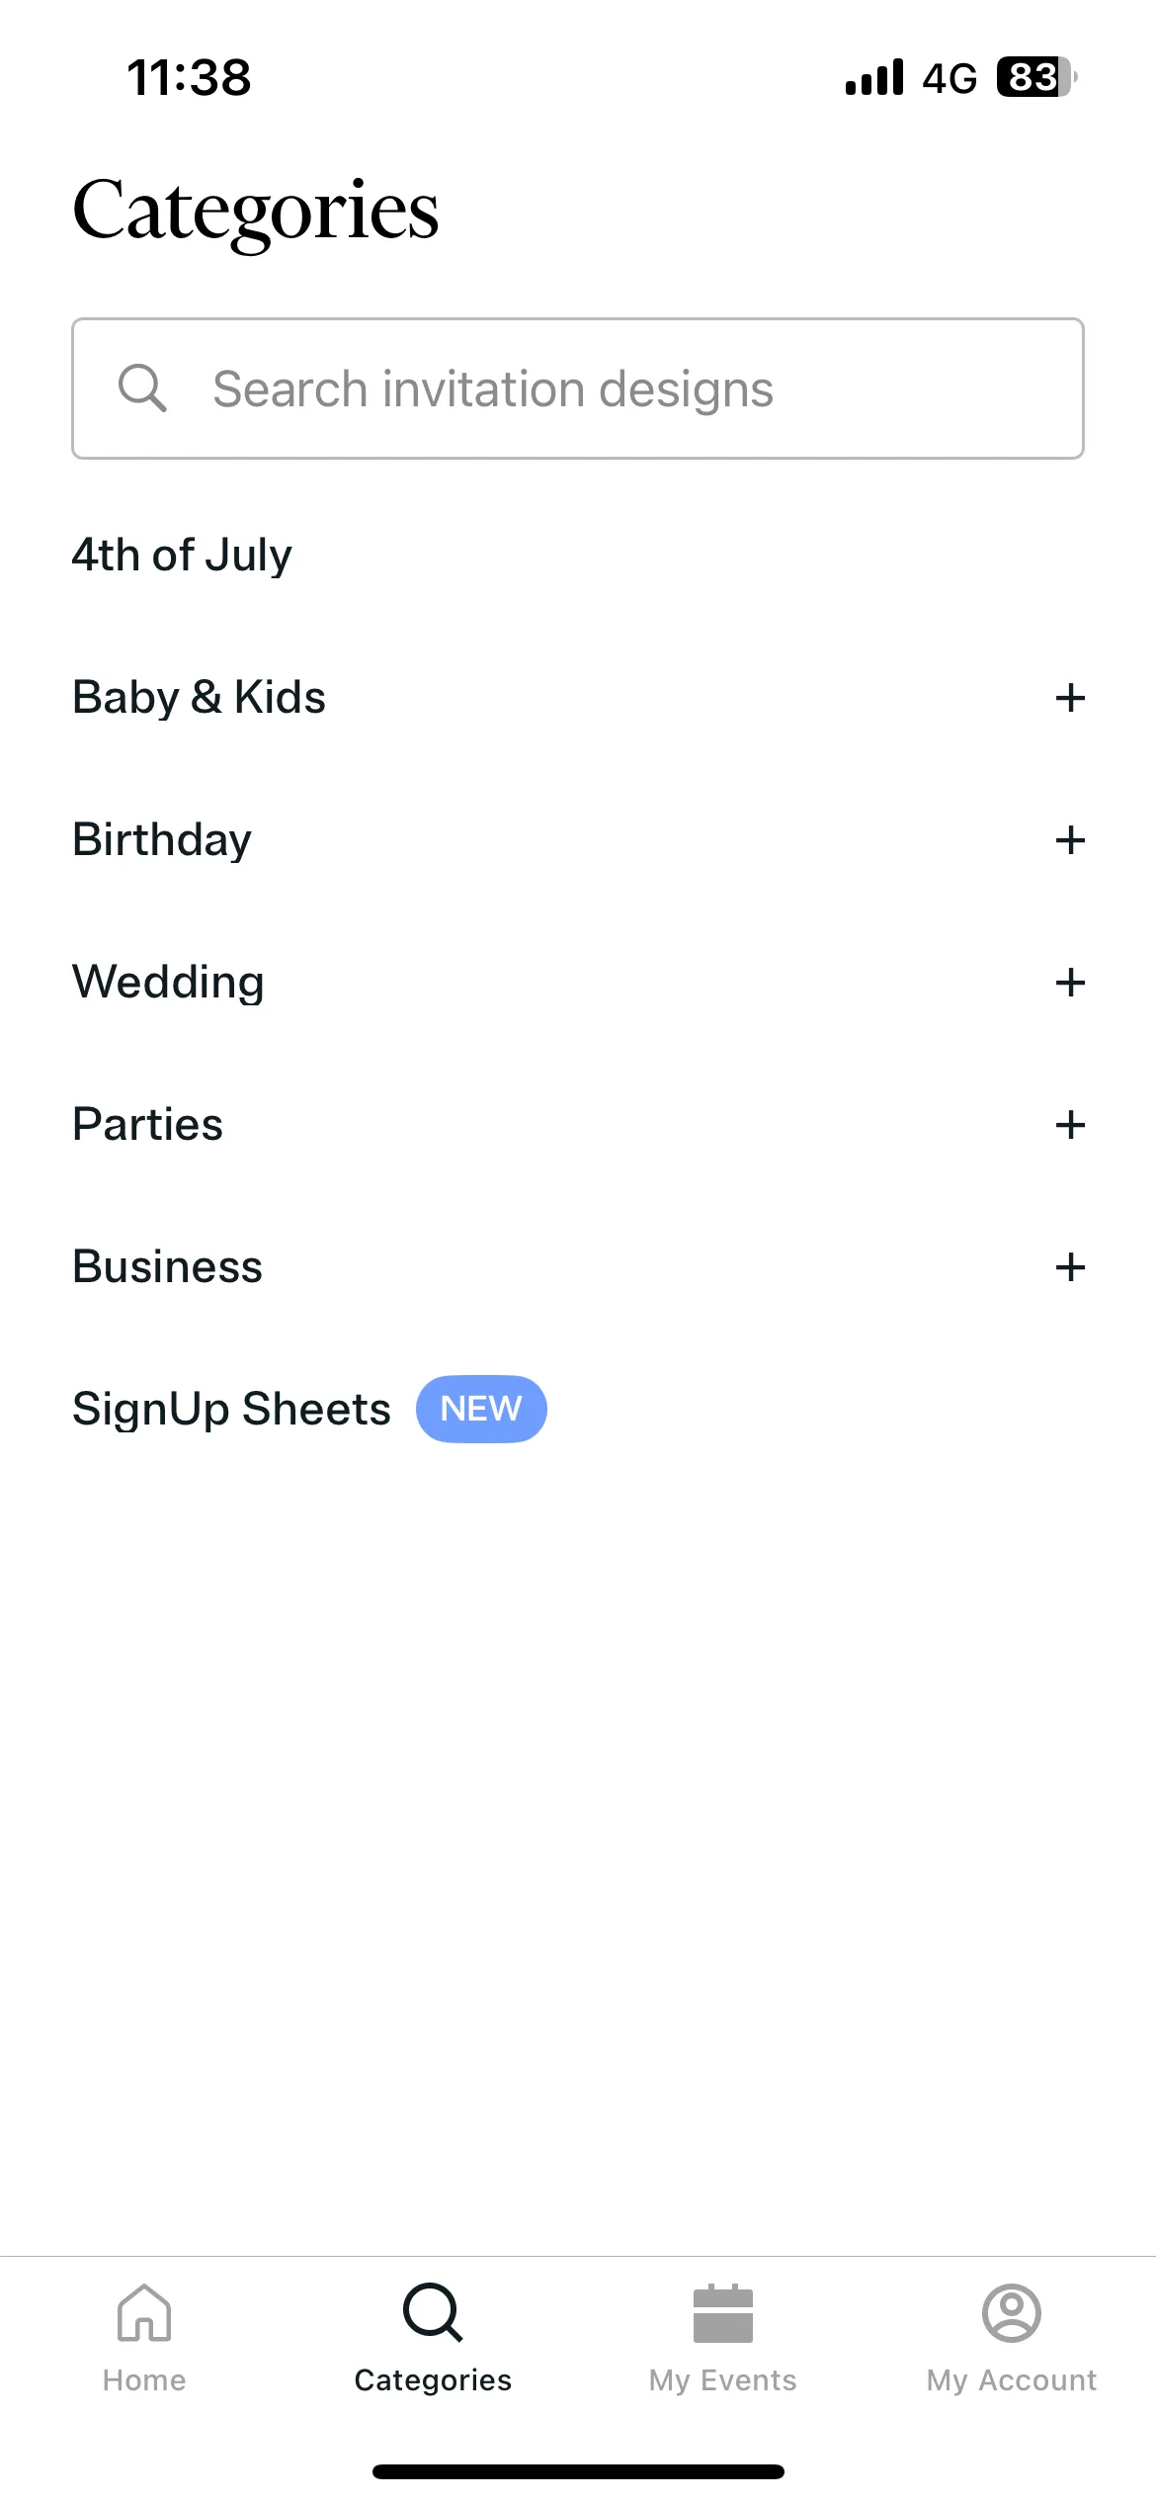Expand the Birthday category plus
This screenshot has width=1156, height=2503.
point(1070,840)
